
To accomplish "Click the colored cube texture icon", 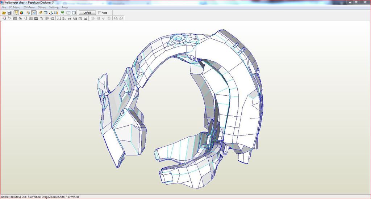I will pos(22,13).
